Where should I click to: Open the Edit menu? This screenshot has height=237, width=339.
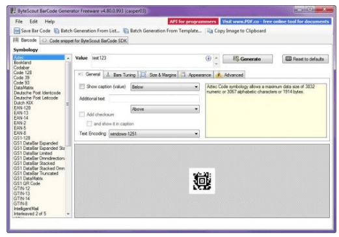(34, 21)
